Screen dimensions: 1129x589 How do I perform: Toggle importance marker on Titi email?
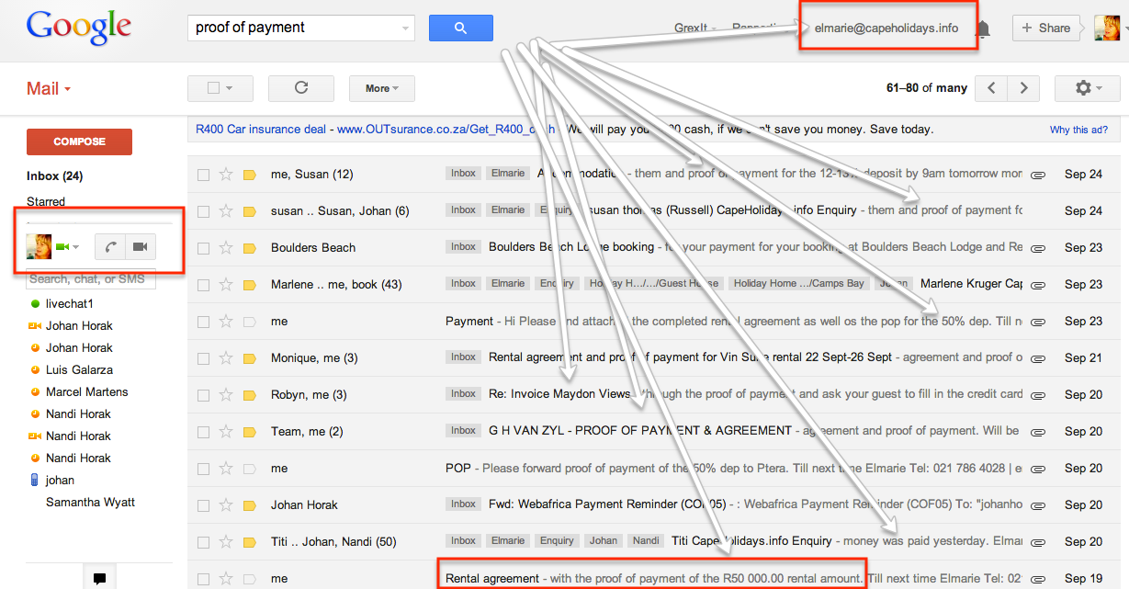pyautogui.click(x=249, y=541)
